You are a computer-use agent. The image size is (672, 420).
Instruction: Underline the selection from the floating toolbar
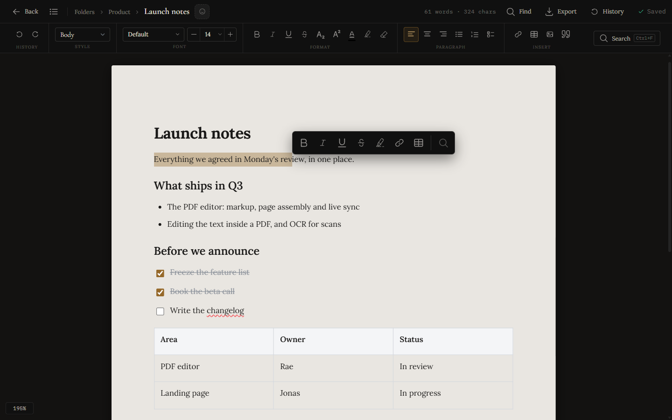pos(342,143)
